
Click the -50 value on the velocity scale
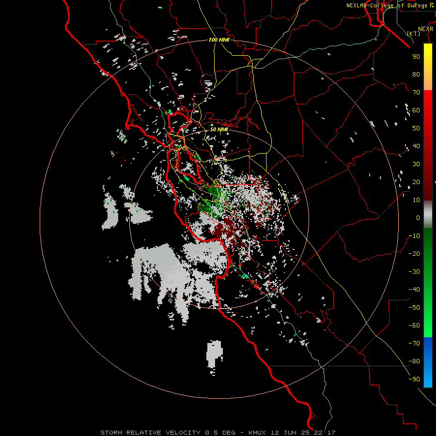[414, 308]
